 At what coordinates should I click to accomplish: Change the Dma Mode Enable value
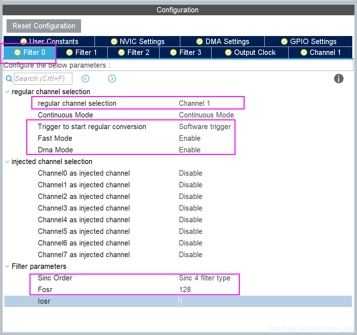(x=190, y=150)
